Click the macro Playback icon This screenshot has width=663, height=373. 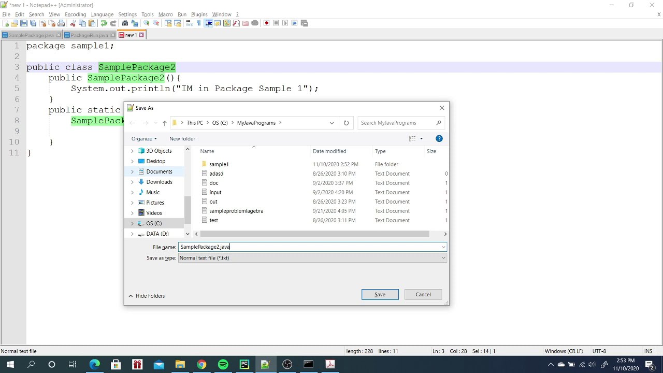click(x=285, y=23)
